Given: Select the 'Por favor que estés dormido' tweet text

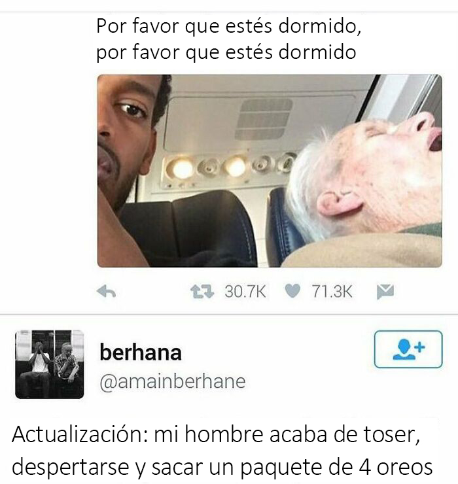Looking at the screenshot, I should coord(228,39).
